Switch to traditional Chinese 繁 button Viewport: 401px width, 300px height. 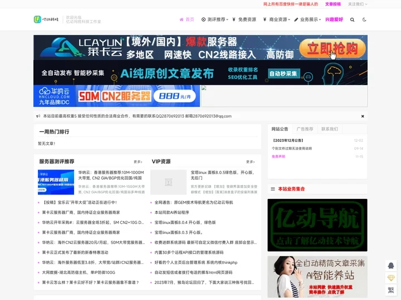[x=391, y=290]
